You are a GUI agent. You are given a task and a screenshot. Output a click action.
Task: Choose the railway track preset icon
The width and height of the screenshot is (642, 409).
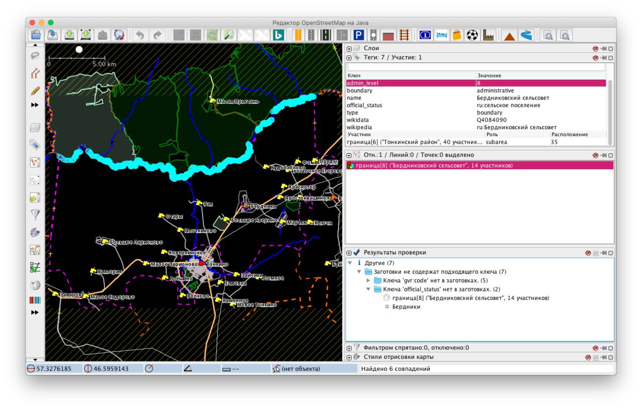coord(404,35)
